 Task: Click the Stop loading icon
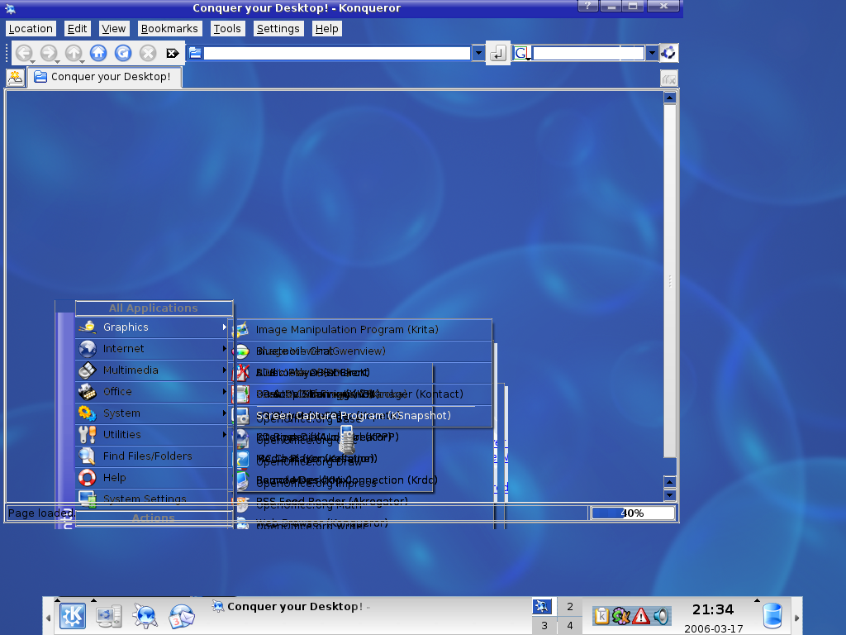click(x=148, y=53)
